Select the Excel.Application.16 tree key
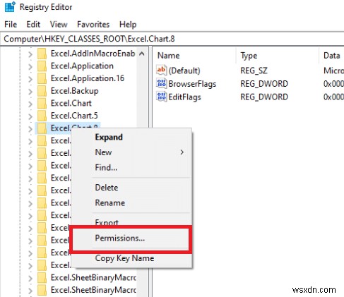Image resolution: width=344 pixels, height=297 pixels. tap(88, 78)
